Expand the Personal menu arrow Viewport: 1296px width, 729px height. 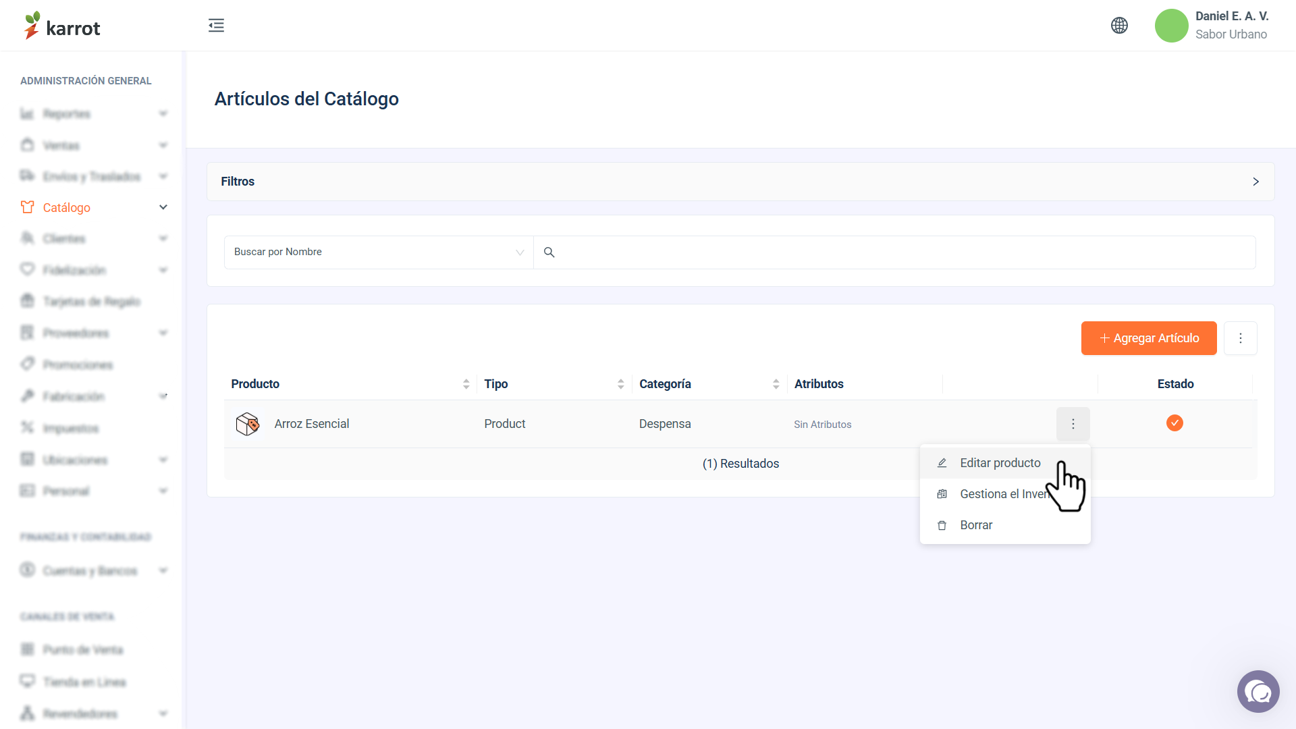(x=163, y=491)
